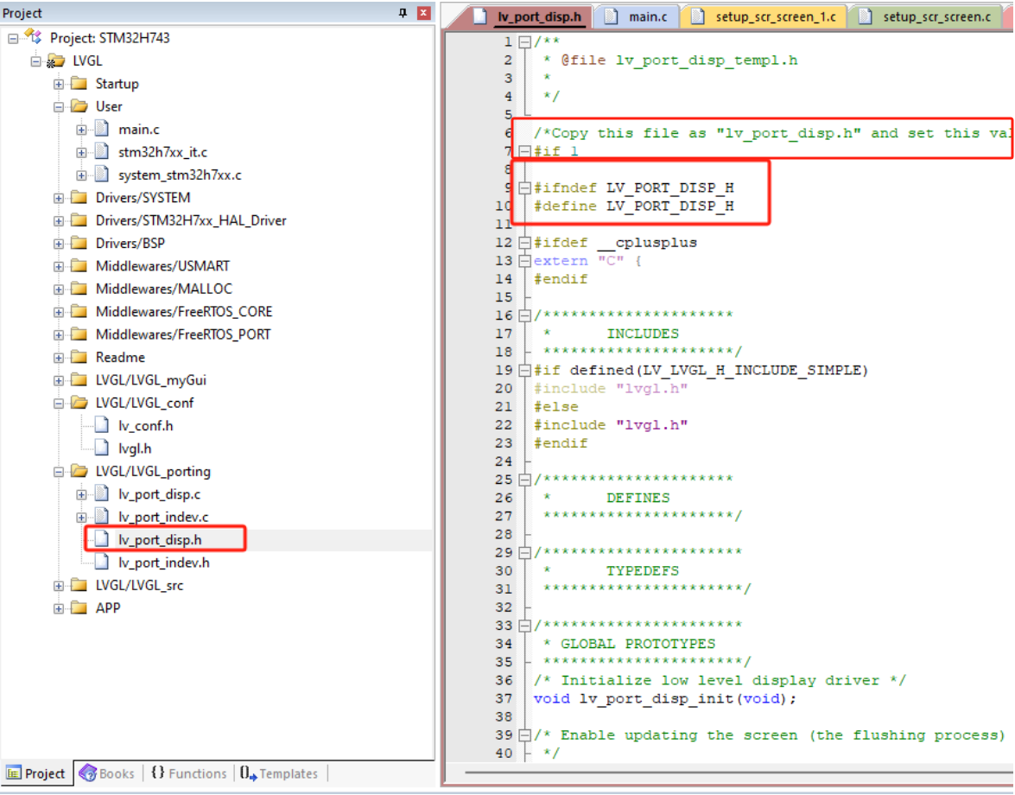
Task: Select the lv_conf.h file icon
Action: click(102, 425)
